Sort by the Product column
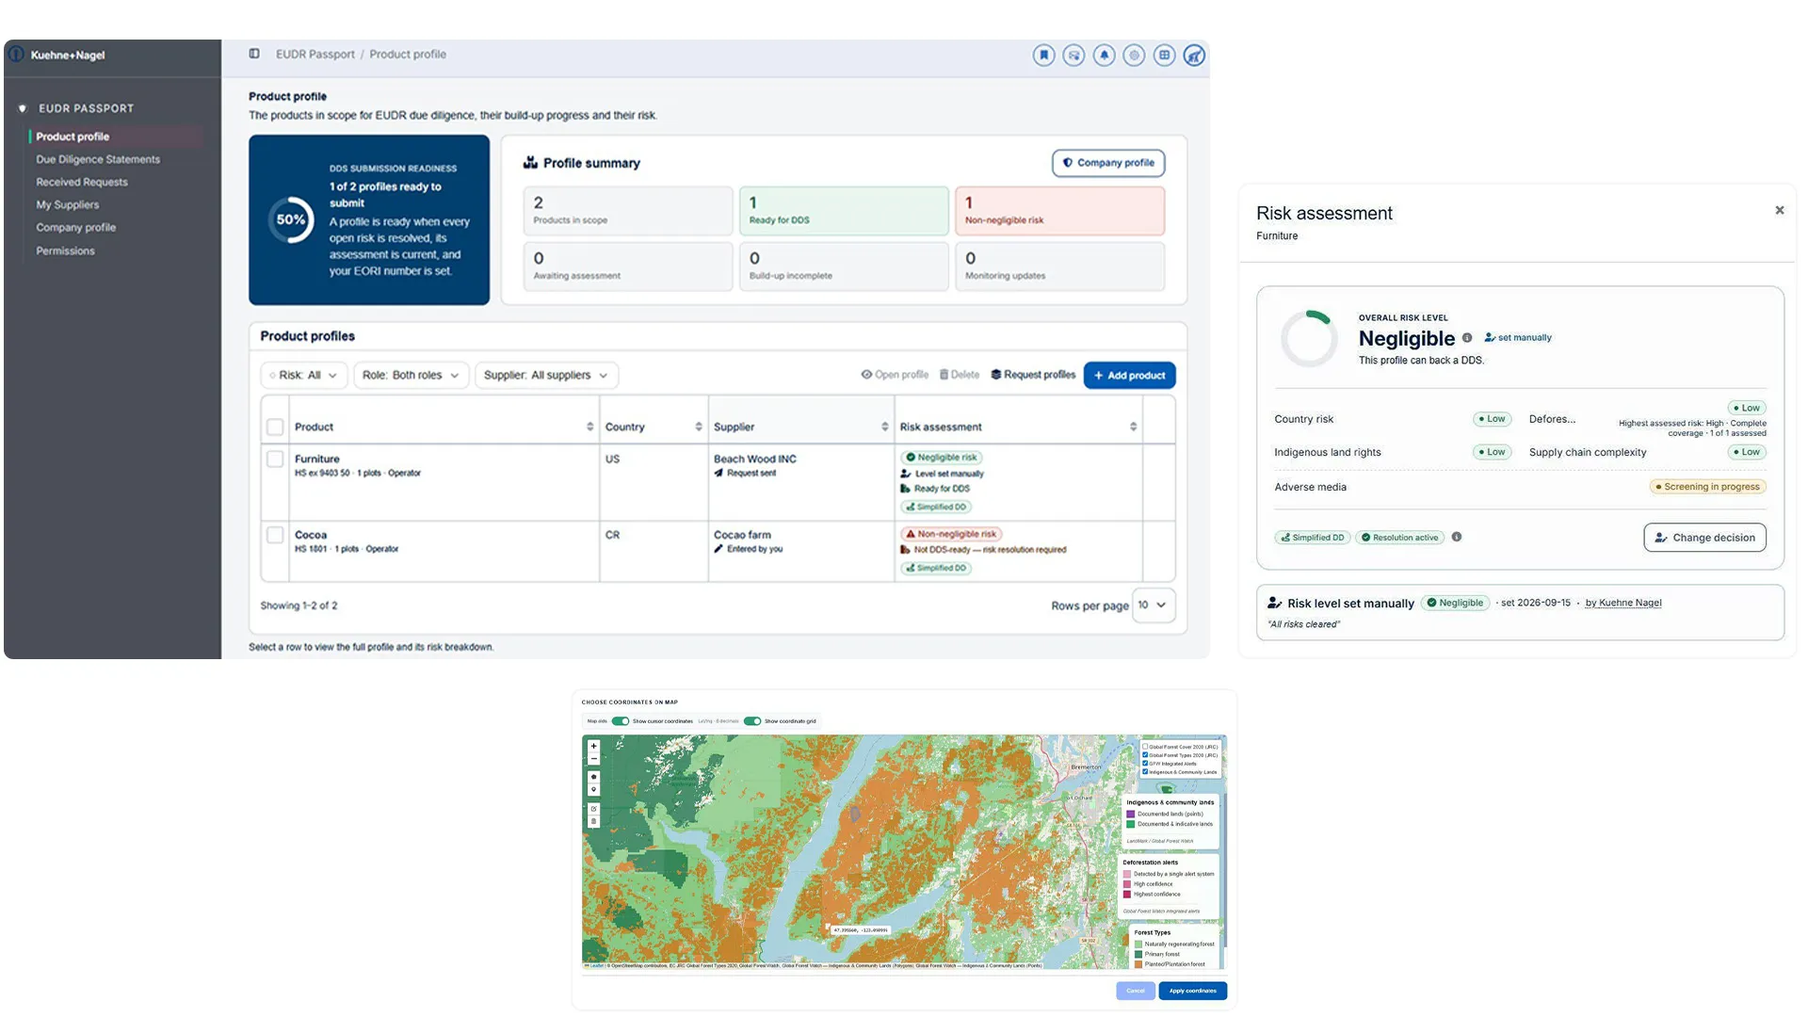Image resolution: width=1808 pixels, height=1017 pixels. (590, 428)
